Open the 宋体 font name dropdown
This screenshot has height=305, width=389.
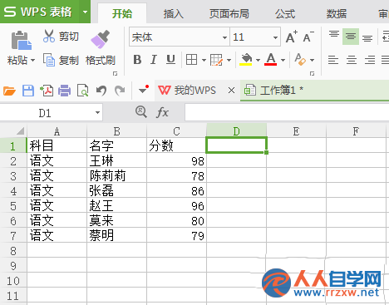tap(224, 37)
